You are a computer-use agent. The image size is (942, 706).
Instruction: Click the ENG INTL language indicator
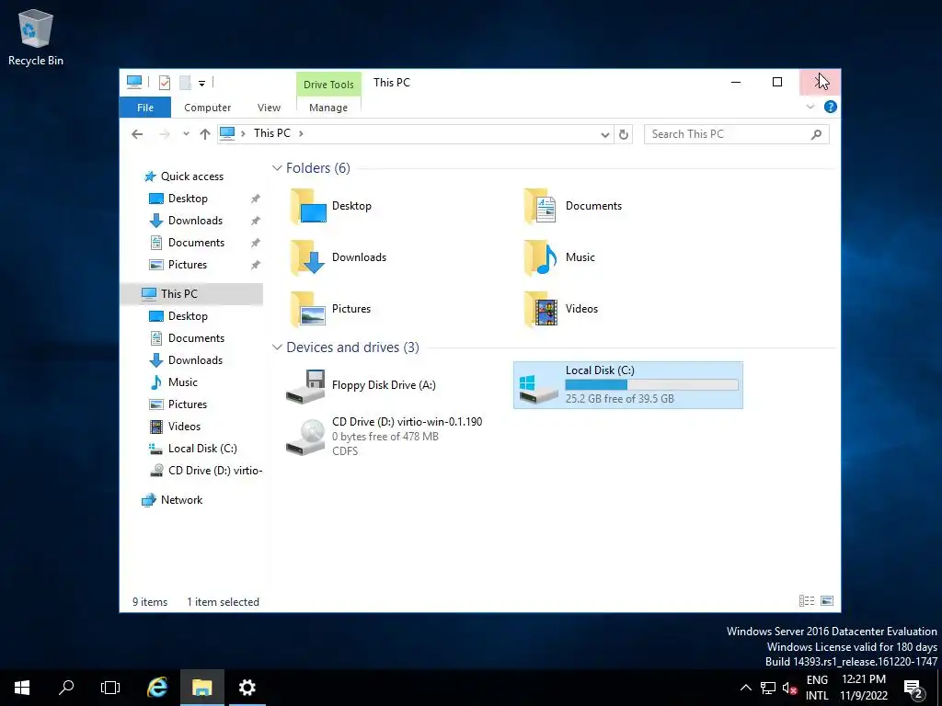pos(817,688)
